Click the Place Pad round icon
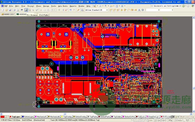The width and height of the screenshot is (195, 122). point(121,10)
